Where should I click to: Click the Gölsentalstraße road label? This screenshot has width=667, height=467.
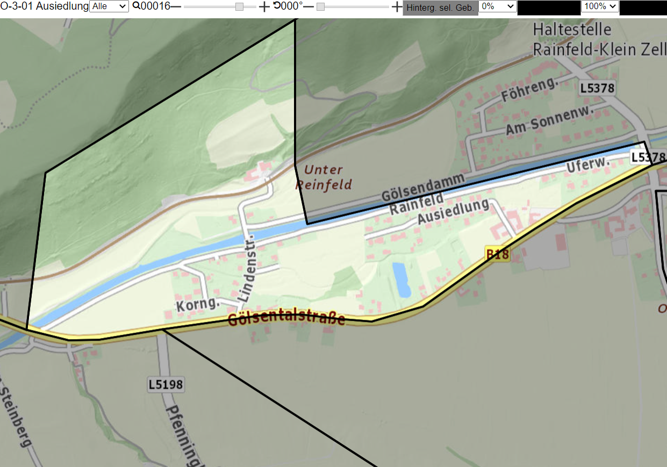(286, 318)
